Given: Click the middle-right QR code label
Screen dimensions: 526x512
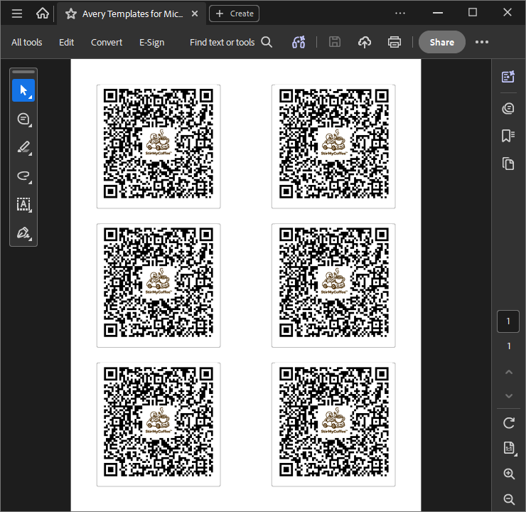Looking at the screenshot, I should (333, 285).
